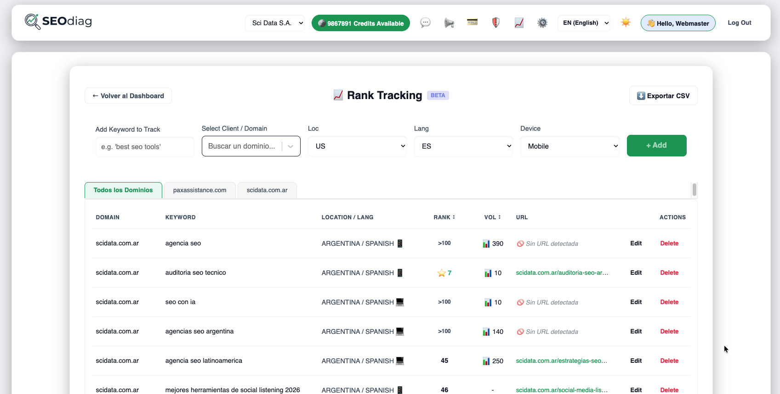Open the credit card billing icon
Screen dimensions: 780x394
pos(473,22)
